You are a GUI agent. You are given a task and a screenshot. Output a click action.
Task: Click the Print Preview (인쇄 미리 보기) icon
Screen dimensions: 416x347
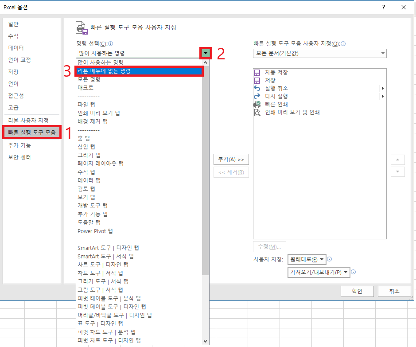[x=257, y=113]
